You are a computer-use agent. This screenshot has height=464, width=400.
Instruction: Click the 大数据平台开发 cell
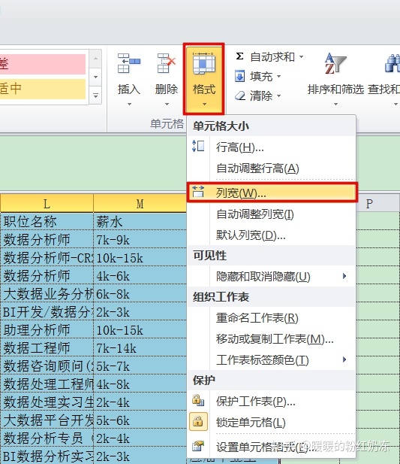click(47, 420)
